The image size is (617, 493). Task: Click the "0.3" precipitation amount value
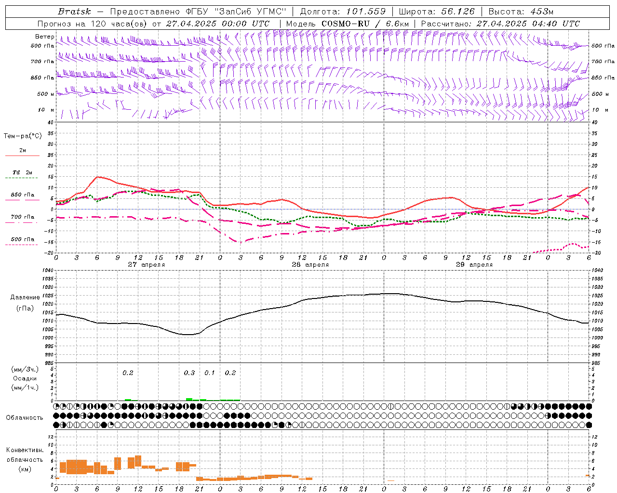pos(189,373)
